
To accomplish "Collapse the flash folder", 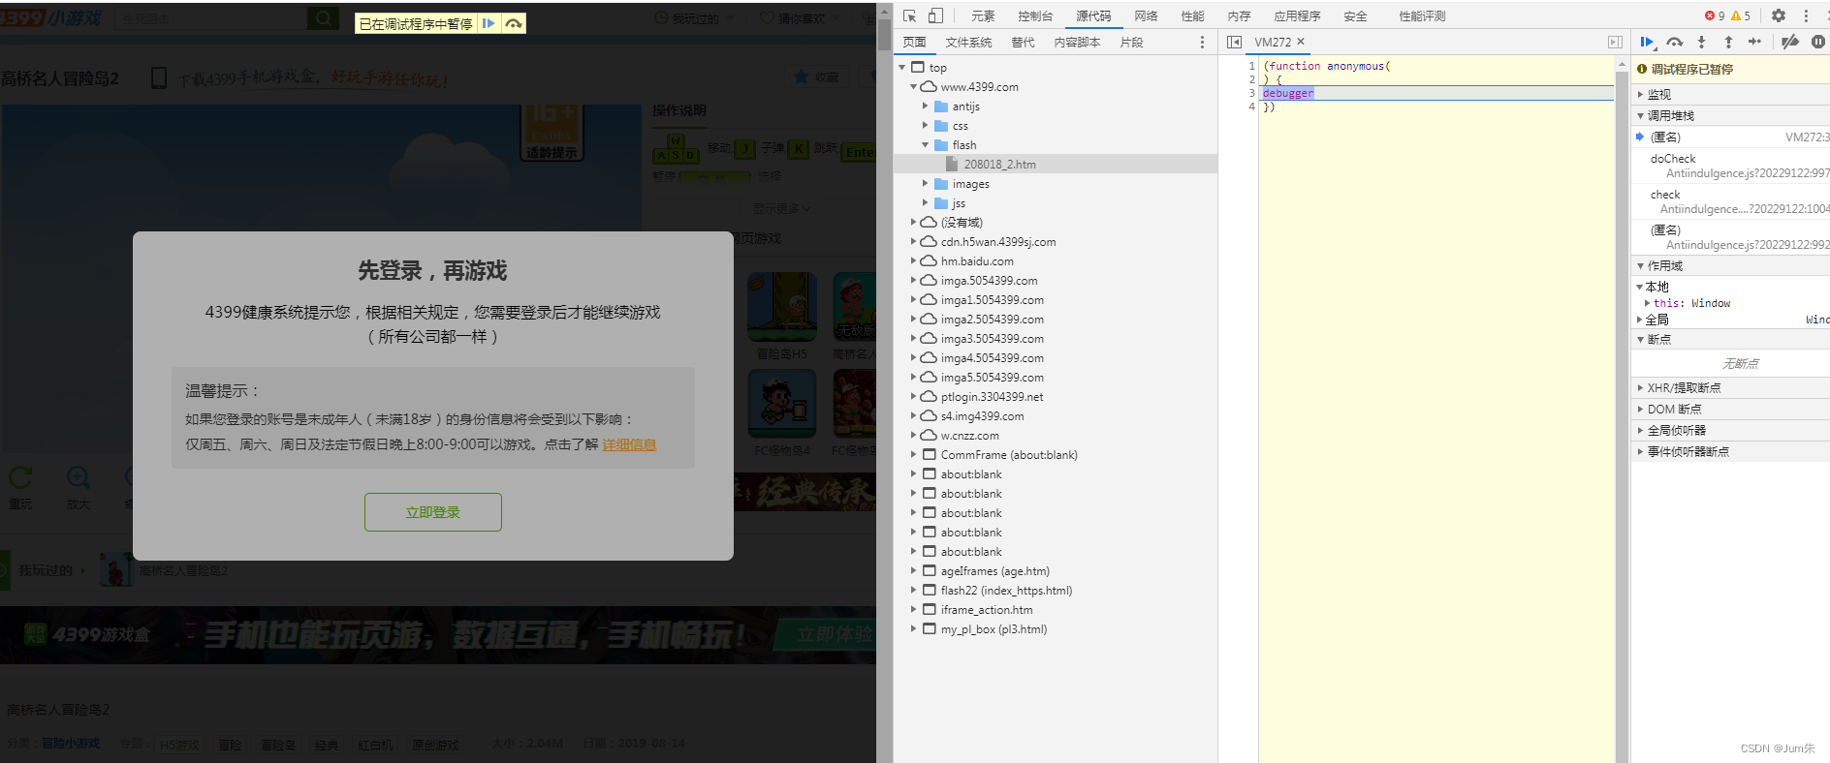I will pyautogui.click(x=925, y=144).
